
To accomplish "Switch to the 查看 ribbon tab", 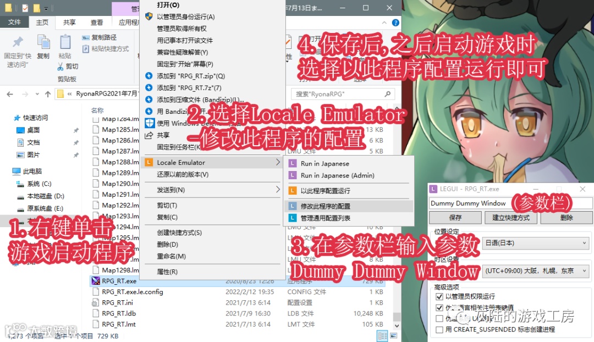I will click(x=97, y=23).
